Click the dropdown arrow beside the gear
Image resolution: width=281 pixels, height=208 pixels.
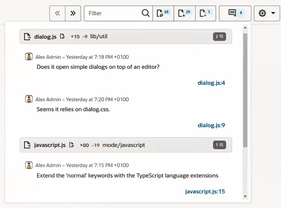click(273, 13)
